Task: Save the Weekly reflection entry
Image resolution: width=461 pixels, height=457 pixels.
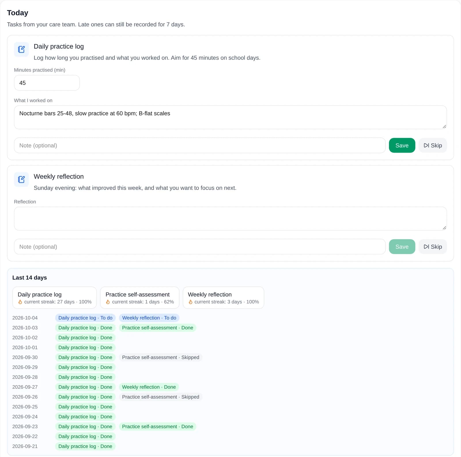Action: [x=402, y=247]
